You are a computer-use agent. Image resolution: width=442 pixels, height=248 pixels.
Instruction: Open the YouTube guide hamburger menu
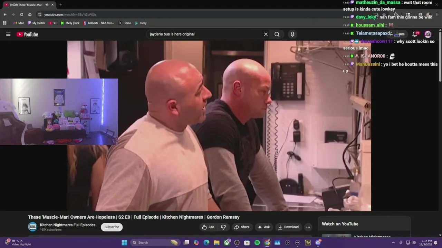(x=8, y=34)
